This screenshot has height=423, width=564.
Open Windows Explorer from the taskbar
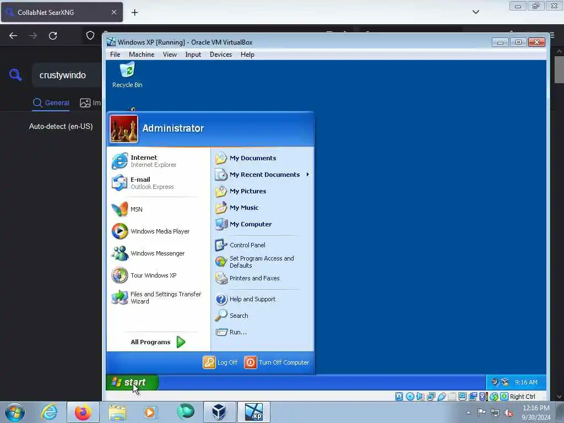[117, 412]
